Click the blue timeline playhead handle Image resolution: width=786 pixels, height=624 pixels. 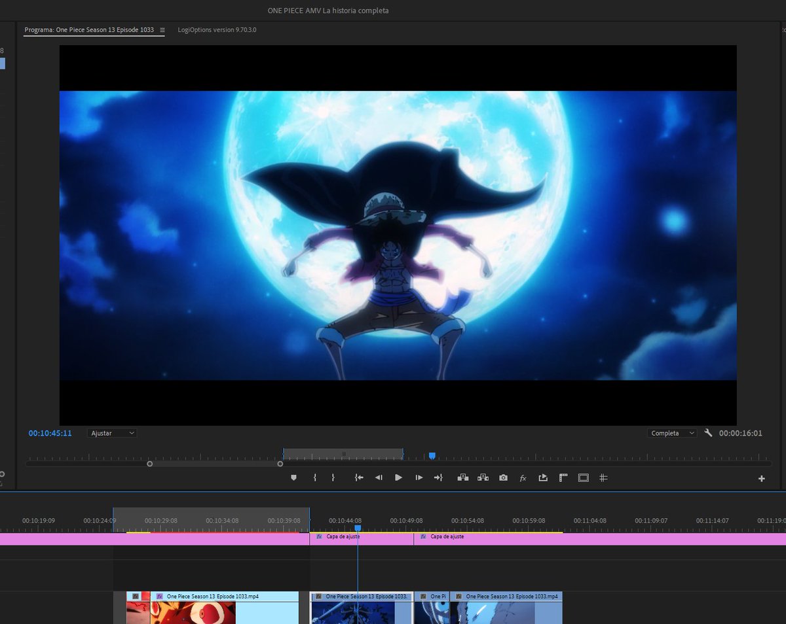pyautogui.click(x=358, y=528)
